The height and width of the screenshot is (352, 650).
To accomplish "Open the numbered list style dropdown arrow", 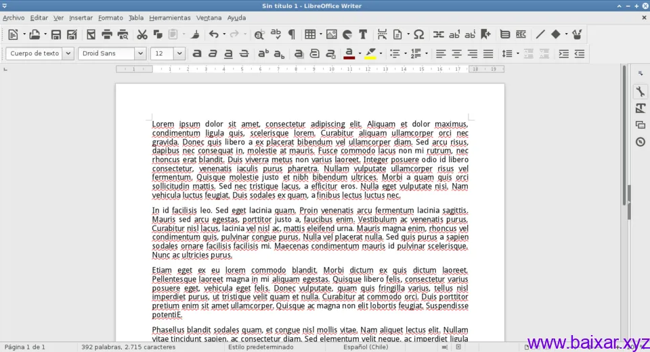I will click(x=426, y=54).
